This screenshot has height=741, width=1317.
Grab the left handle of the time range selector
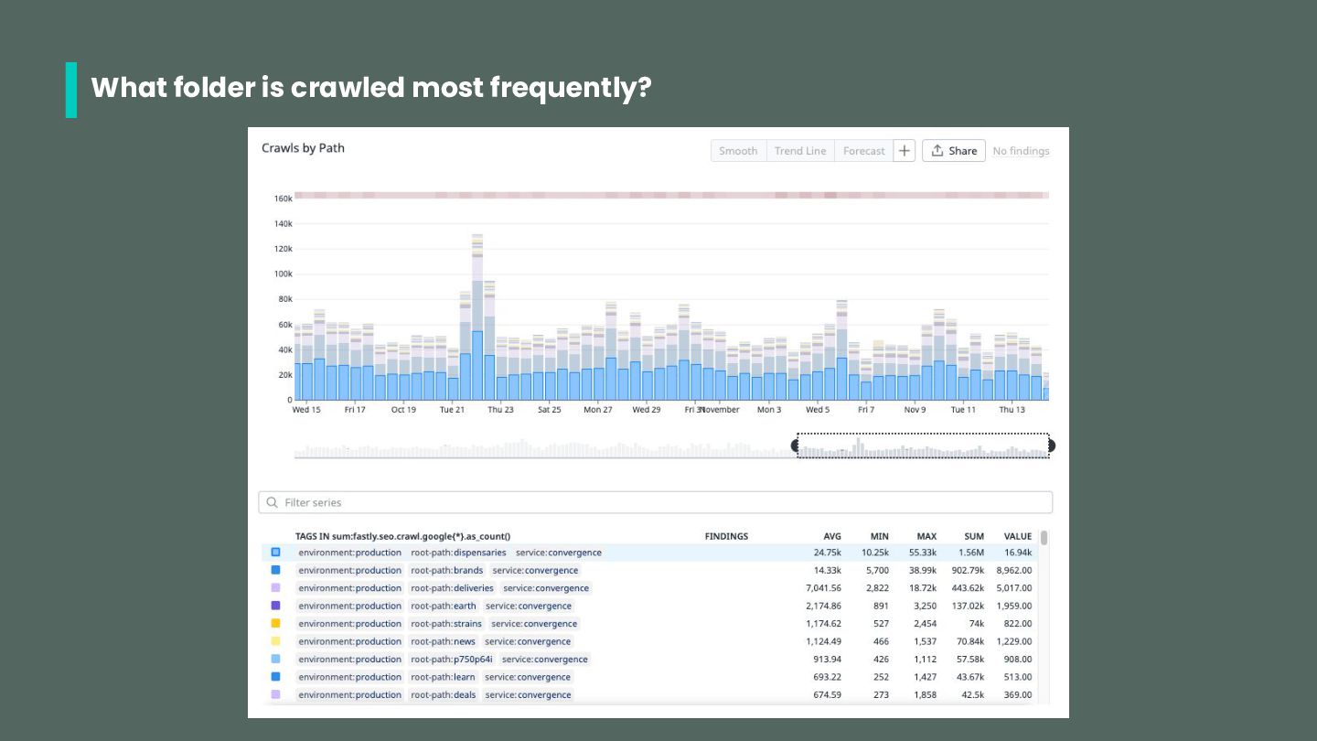[795, 446]
